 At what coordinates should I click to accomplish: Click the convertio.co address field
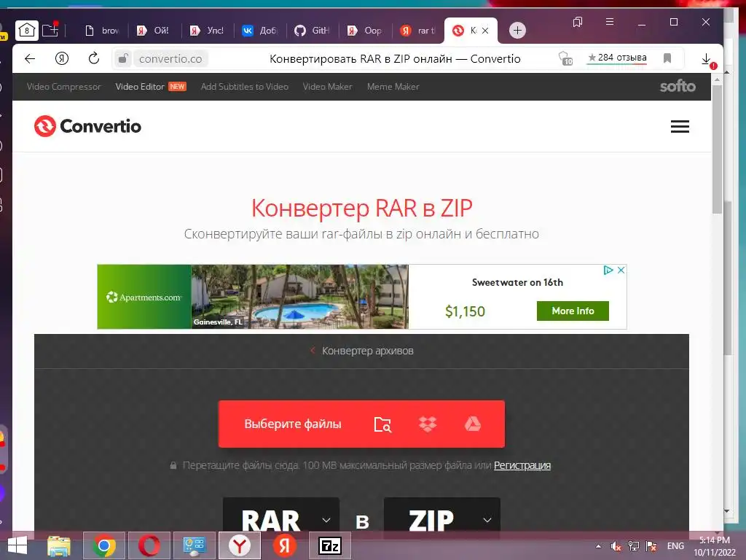pyautogui.click(x=170, y=58)
